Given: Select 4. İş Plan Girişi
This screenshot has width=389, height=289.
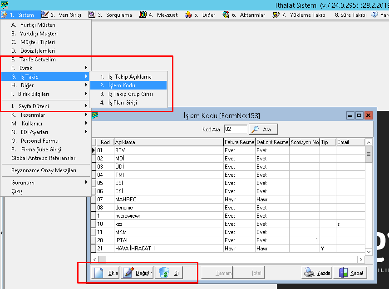Looking at the screenshot, I should (x=128, y=103).
